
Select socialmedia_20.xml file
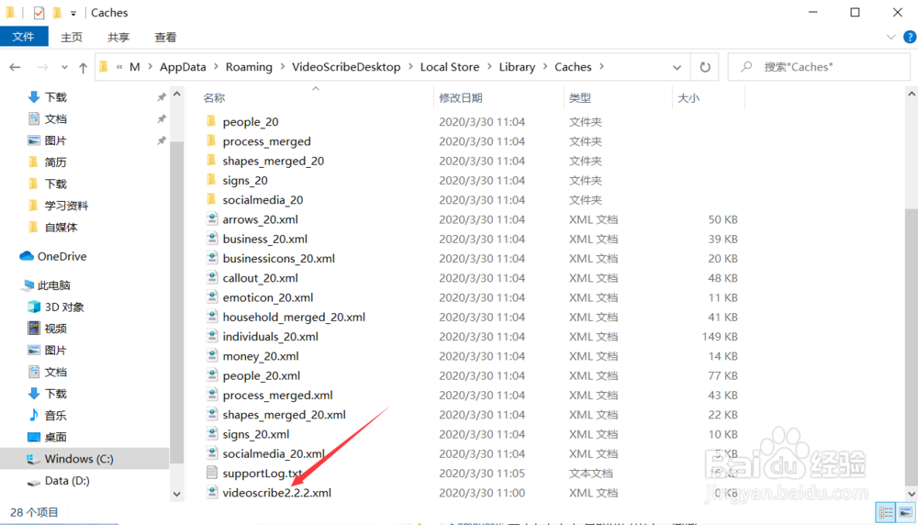(x=274, y=453)
